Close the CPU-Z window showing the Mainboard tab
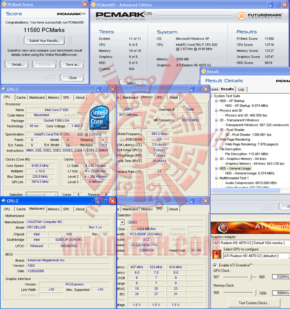Viewport: 290px width, 309px height. point(112,201)
